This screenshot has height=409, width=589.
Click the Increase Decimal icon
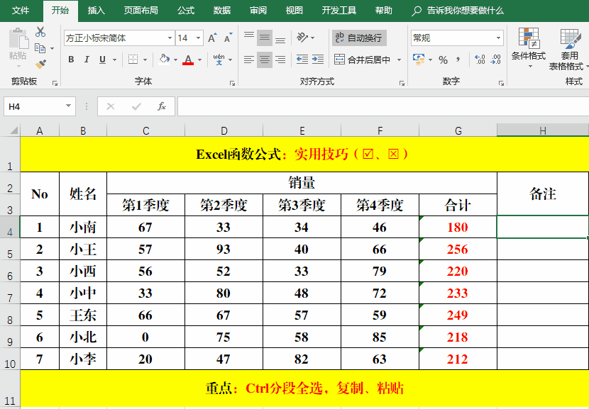click(479, 60)
